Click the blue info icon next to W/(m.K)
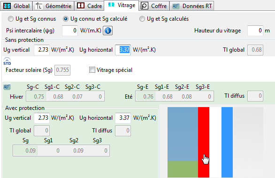Viewport: 275px width, 178px height. pyautogui.click(x=107, y=31)
